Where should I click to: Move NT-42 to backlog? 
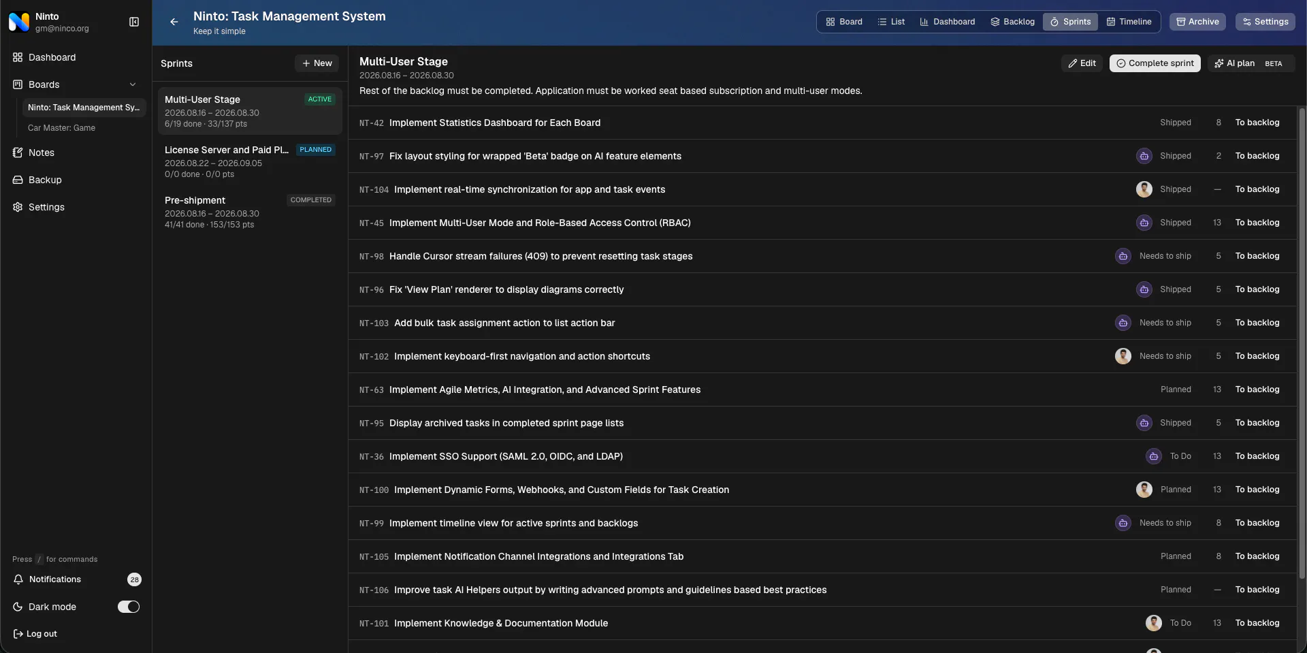click(x=1257, y=123)
